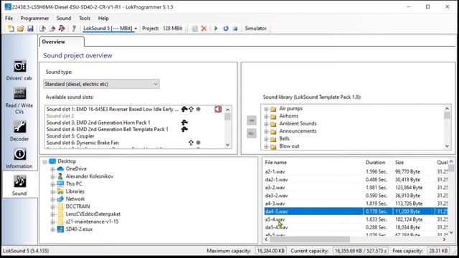Image resolution: width=459 pixels, height=258 pixels.
Task: Open the Read / Write CVs panel
Action: coord(19,100)
